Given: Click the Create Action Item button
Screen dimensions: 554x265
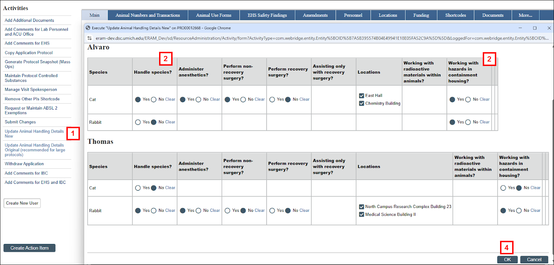Looking at the screenshot, I should click(x=29, y=248).
